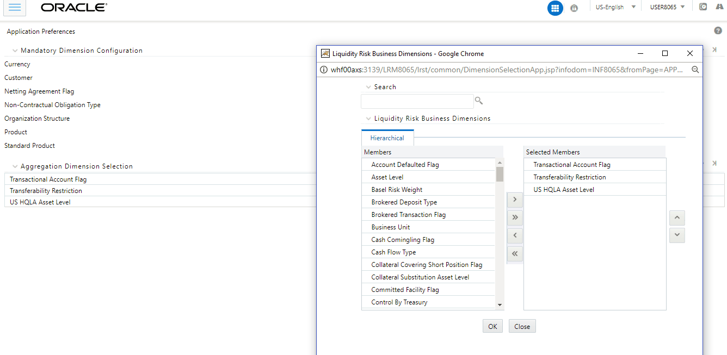This screenshot has width=727, height=355.
Task: Collapse Aggregation Dimension Selection section
Action: tap(15, 166)
